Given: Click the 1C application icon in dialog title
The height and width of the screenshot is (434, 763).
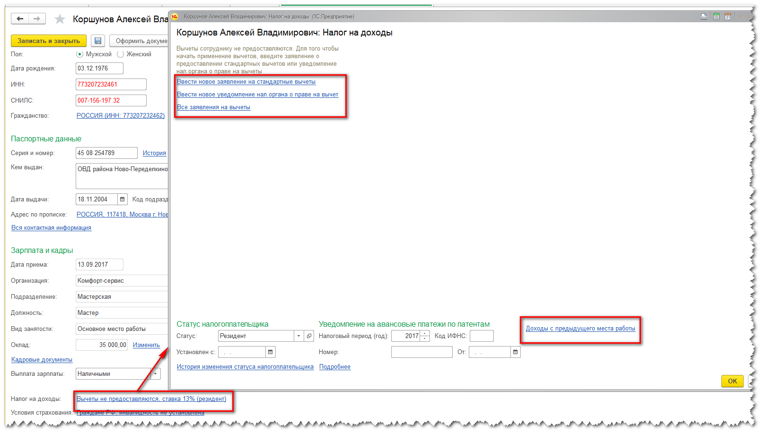Looking at the screenshot, I should tap(175, 17).
